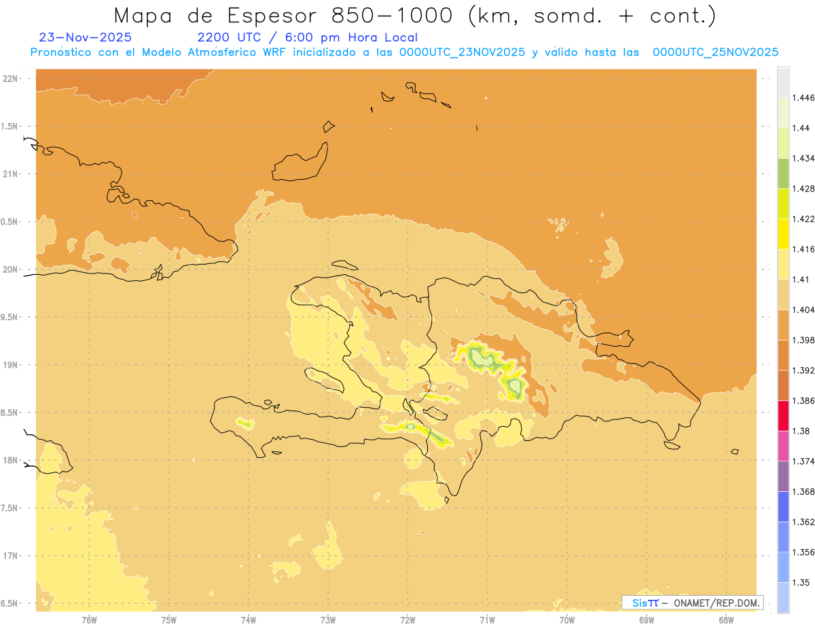Click the 71W longitude label

(x=487, y=620)
